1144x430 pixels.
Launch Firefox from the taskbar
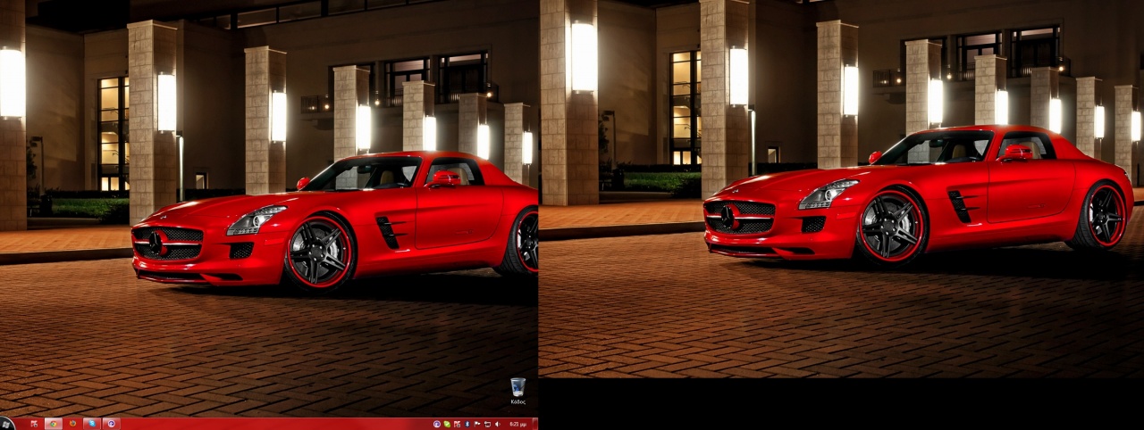coord(72,424)
